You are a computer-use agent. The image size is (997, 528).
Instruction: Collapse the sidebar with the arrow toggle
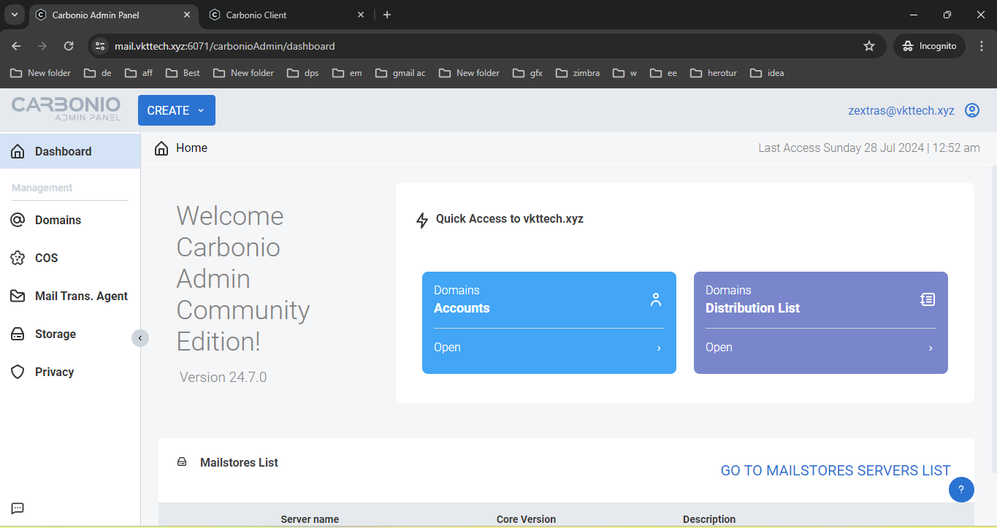(140, 338)
